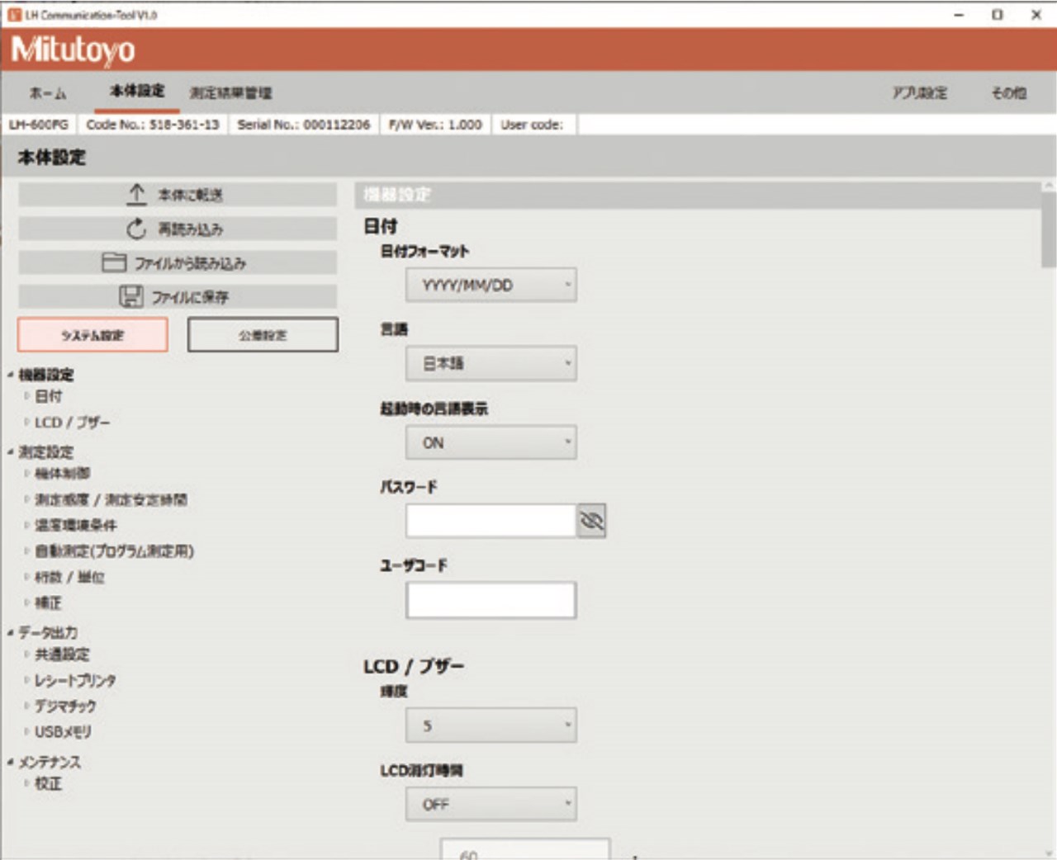Click the floppy disk icon for ファイルに保存
Screen dimensions: 1057x860
[131, 296]
